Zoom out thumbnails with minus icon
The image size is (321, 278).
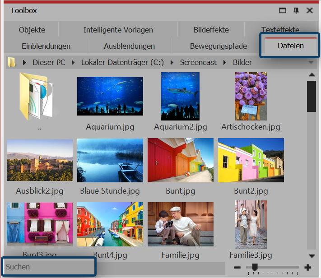click(237, 267)
